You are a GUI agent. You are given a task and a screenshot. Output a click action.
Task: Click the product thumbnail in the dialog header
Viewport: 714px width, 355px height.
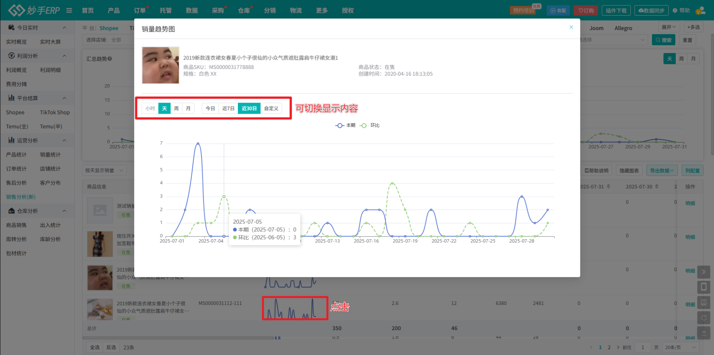(x=161, y=65)
